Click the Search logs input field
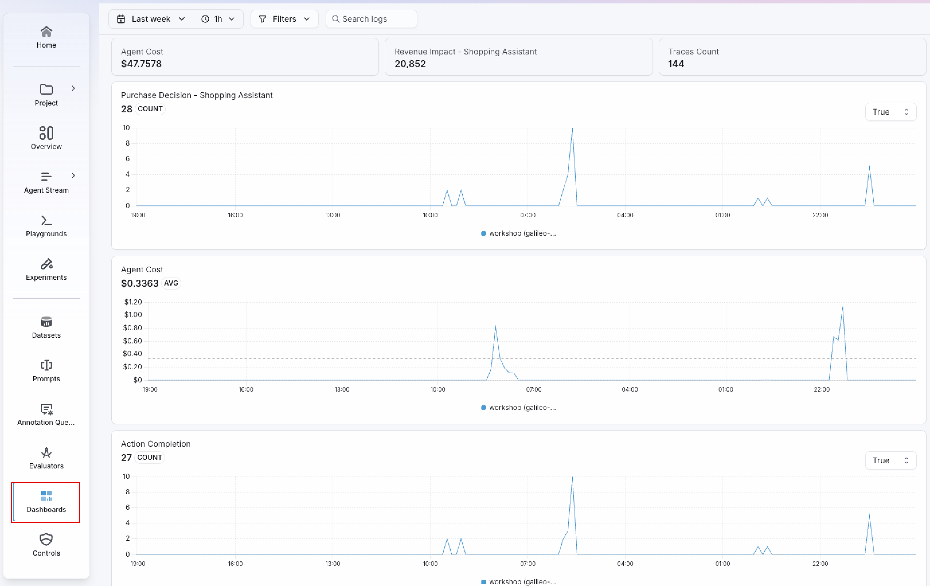 pyautogui.click(x=372, y=19)
